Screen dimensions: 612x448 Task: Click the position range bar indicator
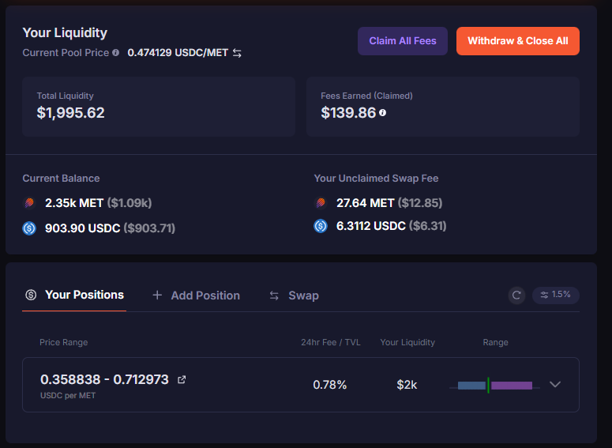[x=494, y=386]
